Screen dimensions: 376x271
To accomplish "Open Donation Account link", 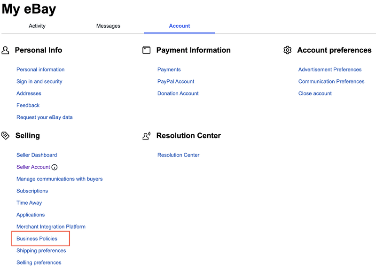I will (178, 93).
